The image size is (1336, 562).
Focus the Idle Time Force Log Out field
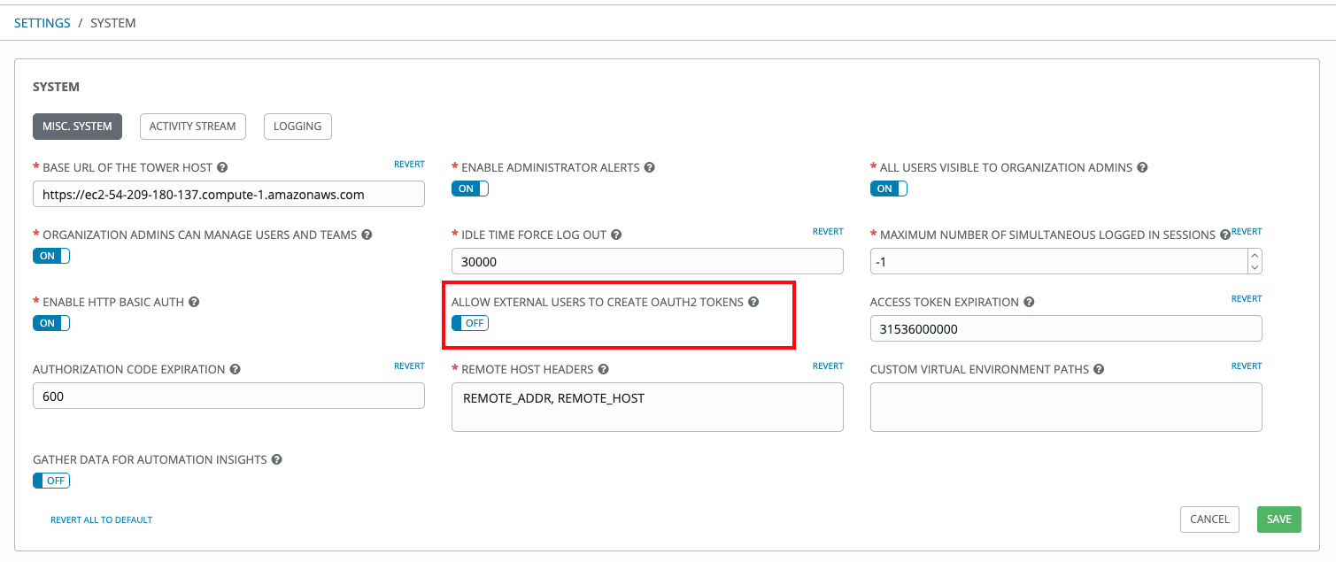[647, 261]
